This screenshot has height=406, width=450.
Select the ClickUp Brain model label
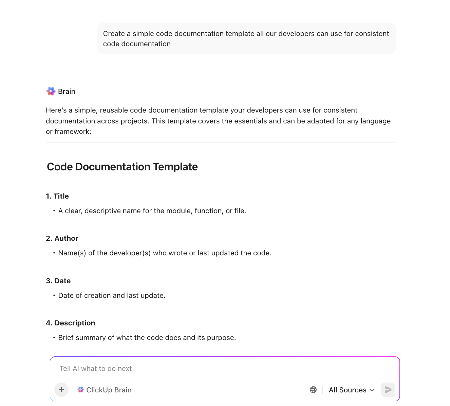tap(109, 390)
